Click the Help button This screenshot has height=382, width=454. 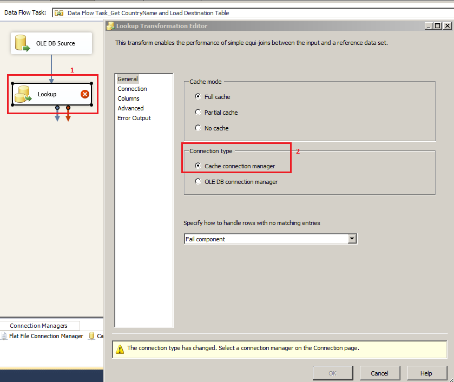[426, 373]
